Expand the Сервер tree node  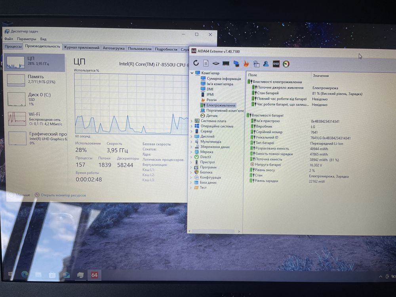[x=191, y=131]
